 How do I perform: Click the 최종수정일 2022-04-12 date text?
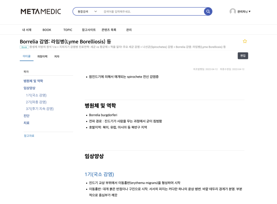232,69
